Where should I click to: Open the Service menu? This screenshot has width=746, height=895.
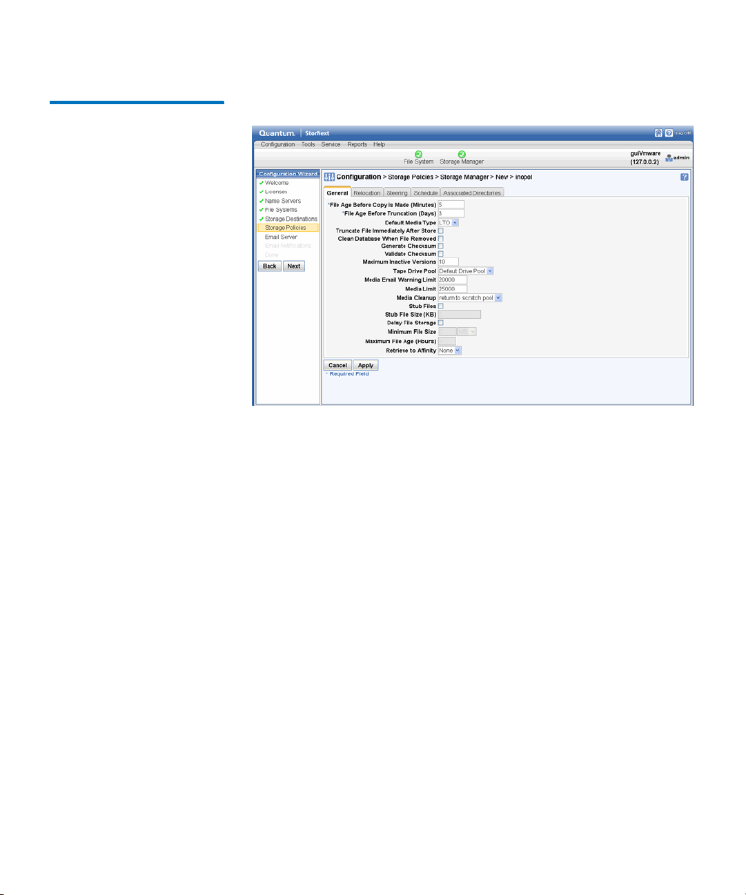point(331,144)
